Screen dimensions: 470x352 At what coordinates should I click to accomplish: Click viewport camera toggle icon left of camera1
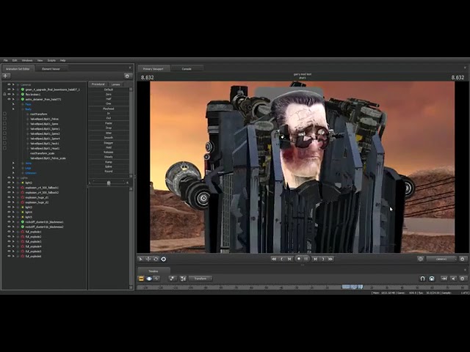click(x=420, y=259)
